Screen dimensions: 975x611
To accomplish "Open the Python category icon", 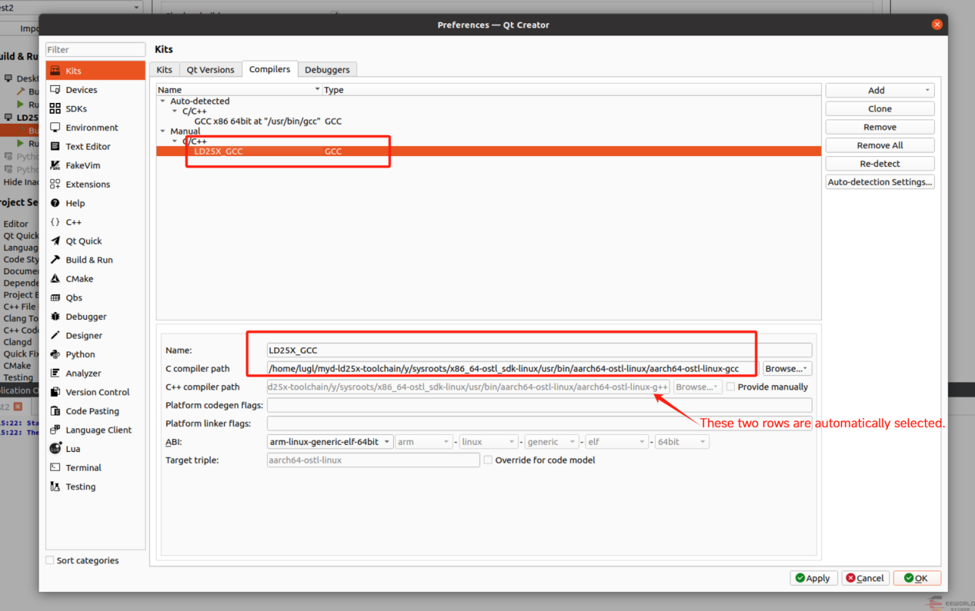I will tap(55, 354).
